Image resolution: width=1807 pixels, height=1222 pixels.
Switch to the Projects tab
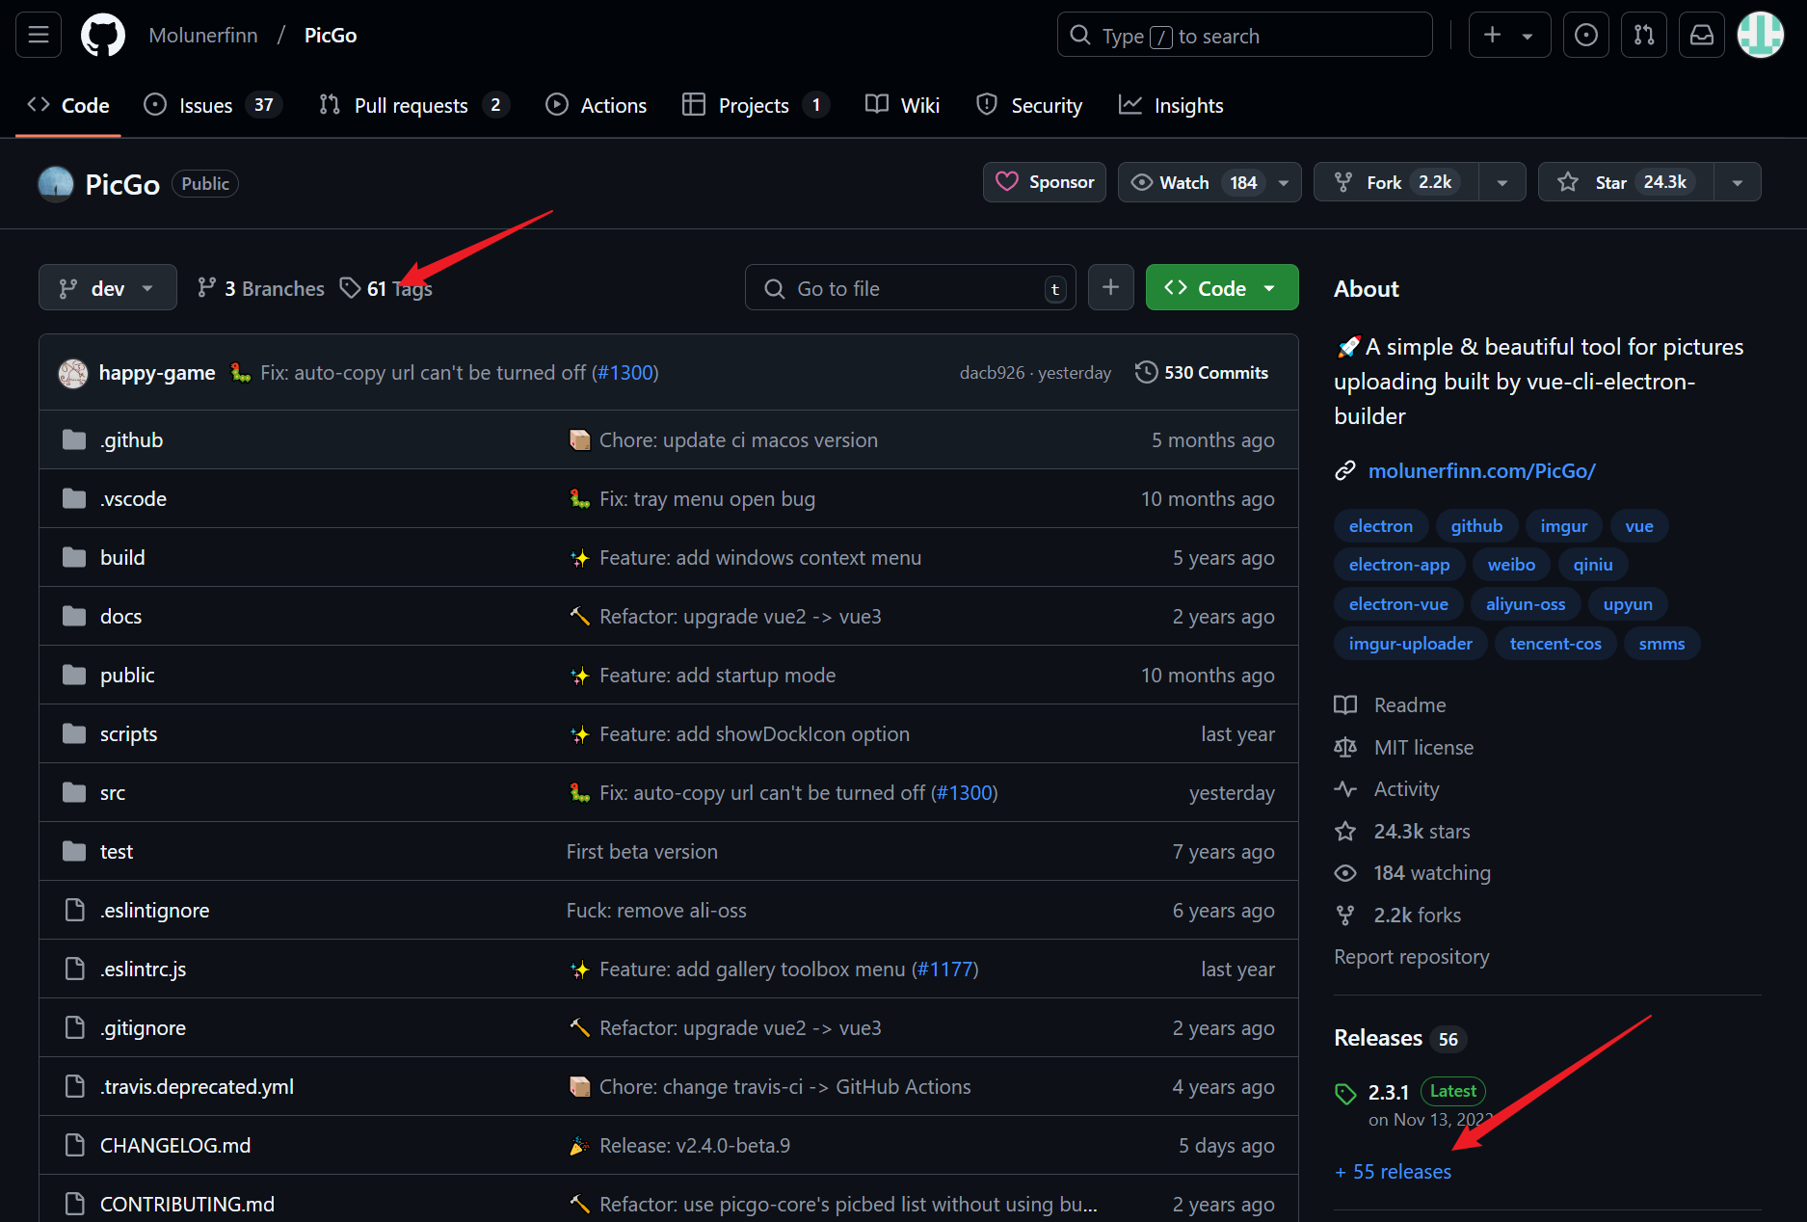pyautogui.click(x=755, y=105)
